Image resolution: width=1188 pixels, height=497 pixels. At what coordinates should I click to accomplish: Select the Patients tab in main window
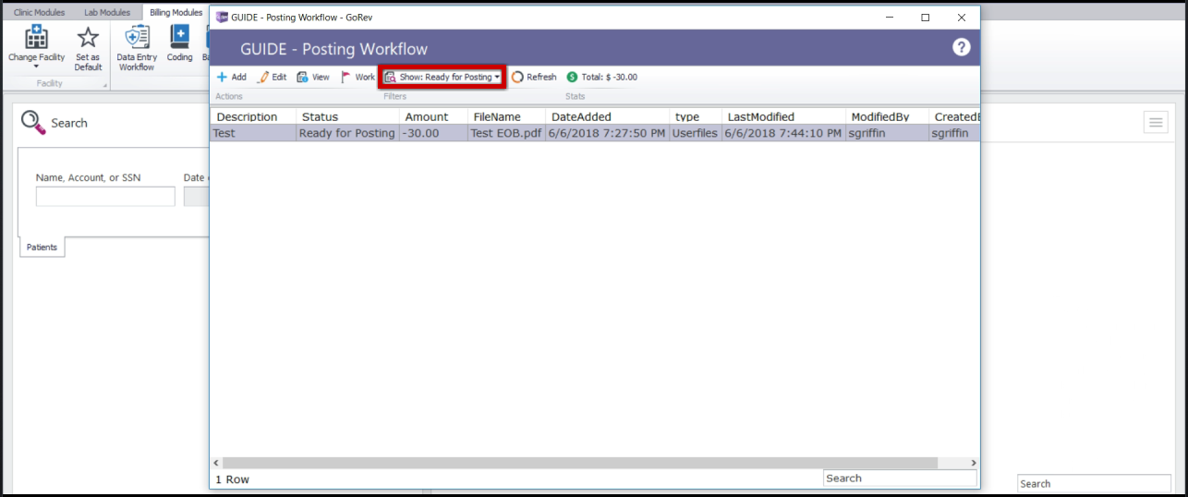coord(42,248)
